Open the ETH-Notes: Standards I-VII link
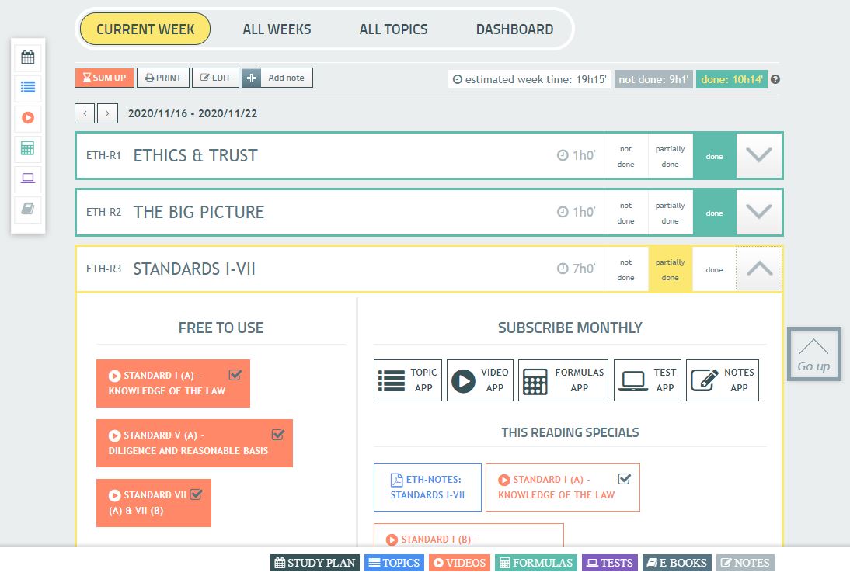 coord(427,488)
